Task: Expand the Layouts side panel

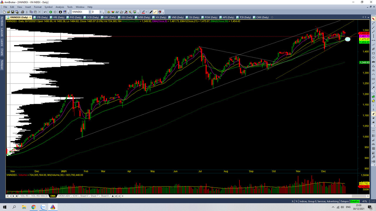Action: [x=2, y=32]
